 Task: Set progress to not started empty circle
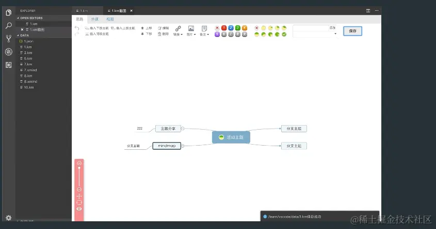coord(264,28)
